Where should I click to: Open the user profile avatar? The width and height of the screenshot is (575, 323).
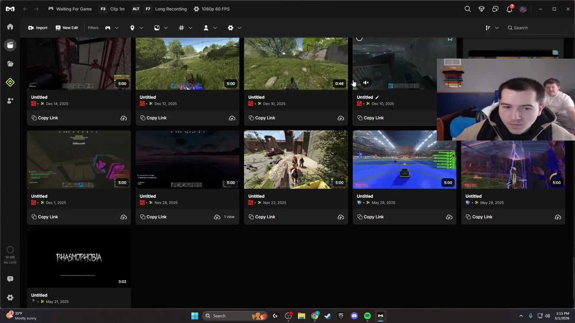(x=523, y=9)
